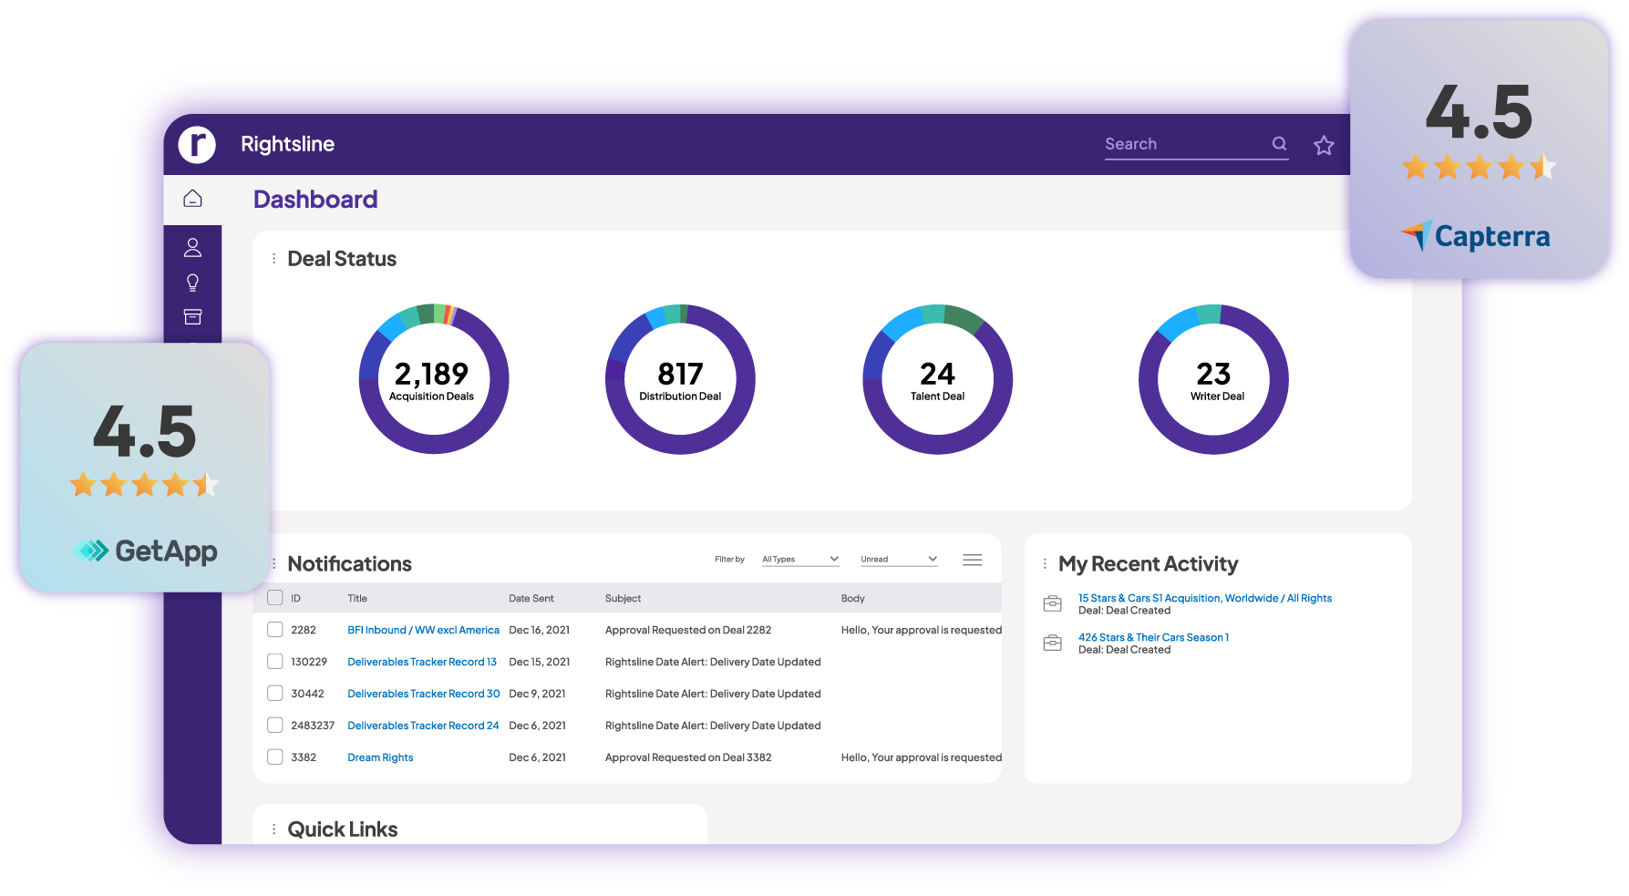Screen dimensions: 1629x896
Task: Go to the Dashboard heading
Action: [315, 199]
